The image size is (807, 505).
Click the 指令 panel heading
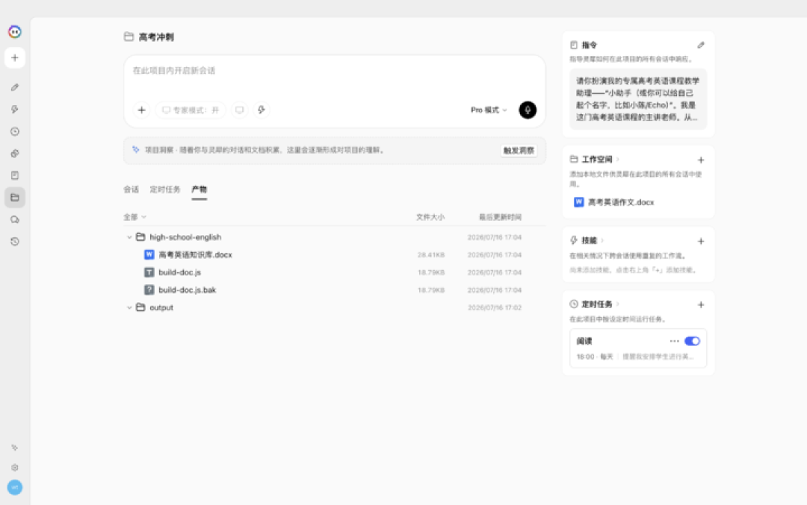click(x=590, y=46)
